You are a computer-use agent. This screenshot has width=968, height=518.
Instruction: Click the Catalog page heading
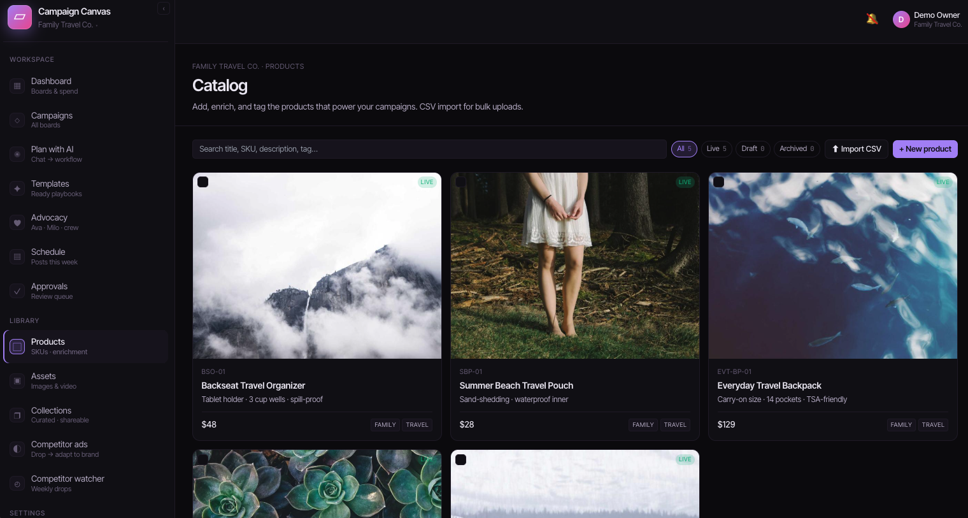click(220, 85)
